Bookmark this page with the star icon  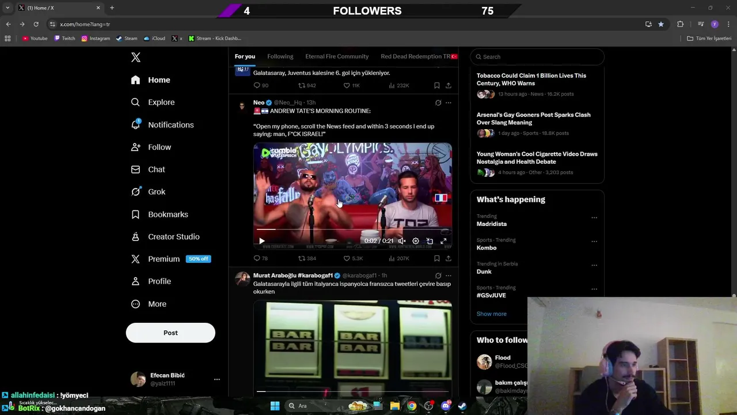click(661, 24)
